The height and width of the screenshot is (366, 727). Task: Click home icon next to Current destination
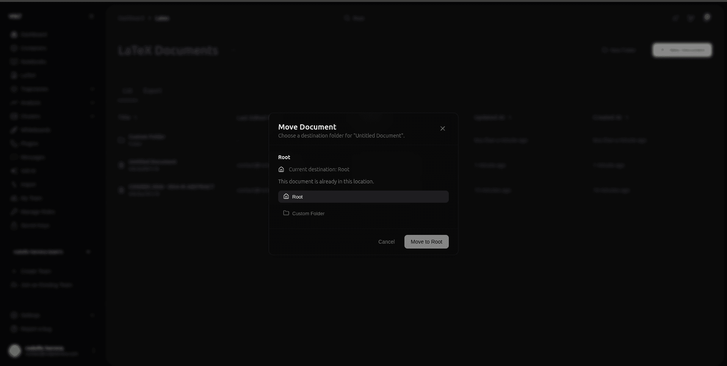click(x=281, y=169)
